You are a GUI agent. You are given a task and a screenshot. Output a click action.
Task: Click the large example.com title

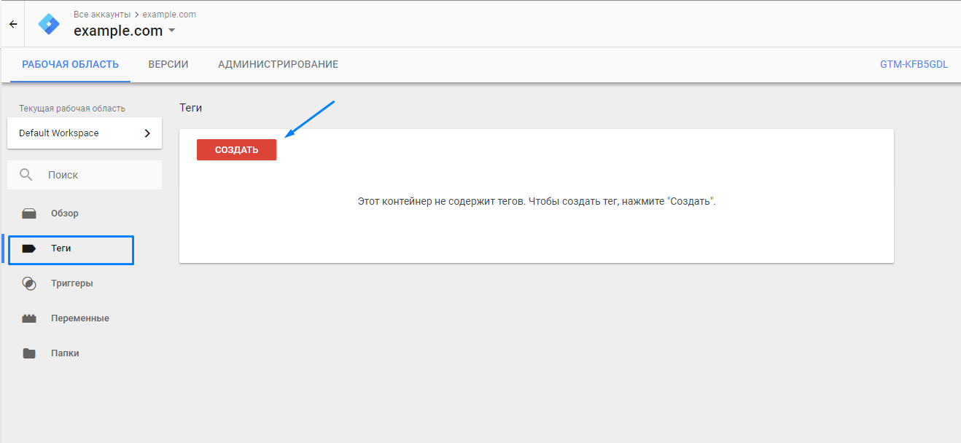tap(118, 31)
